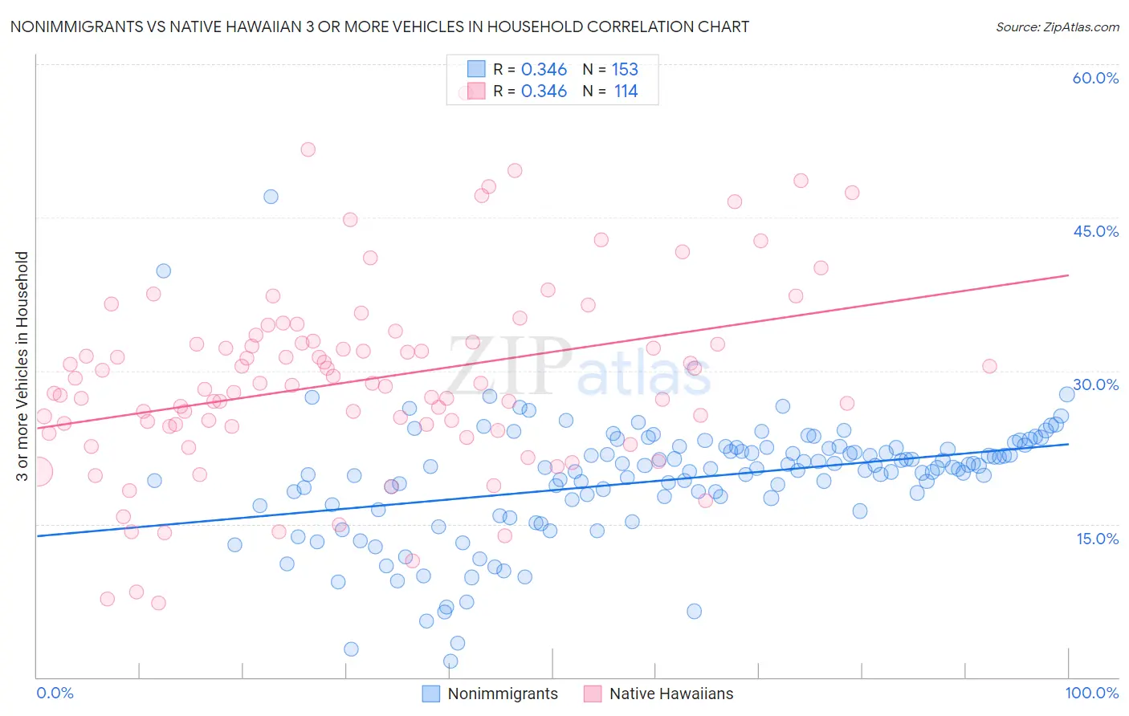
Task: Click the pink Native Hawaiians legend swatch
Action: [x=593, y=694]
